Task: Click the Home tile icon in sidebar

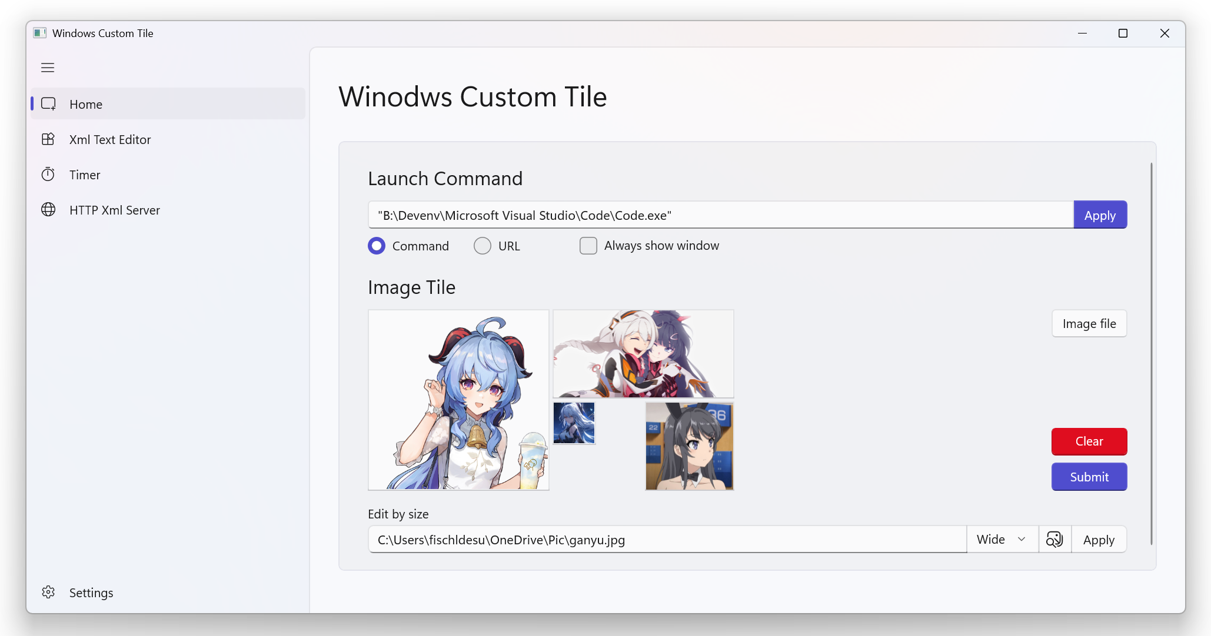Action: tap(48, 104)
